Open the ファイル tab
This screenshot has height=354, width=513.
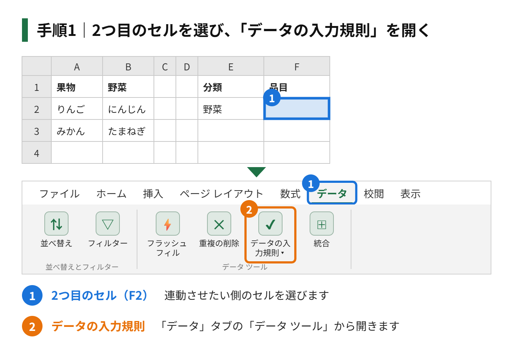click(59, 193)
